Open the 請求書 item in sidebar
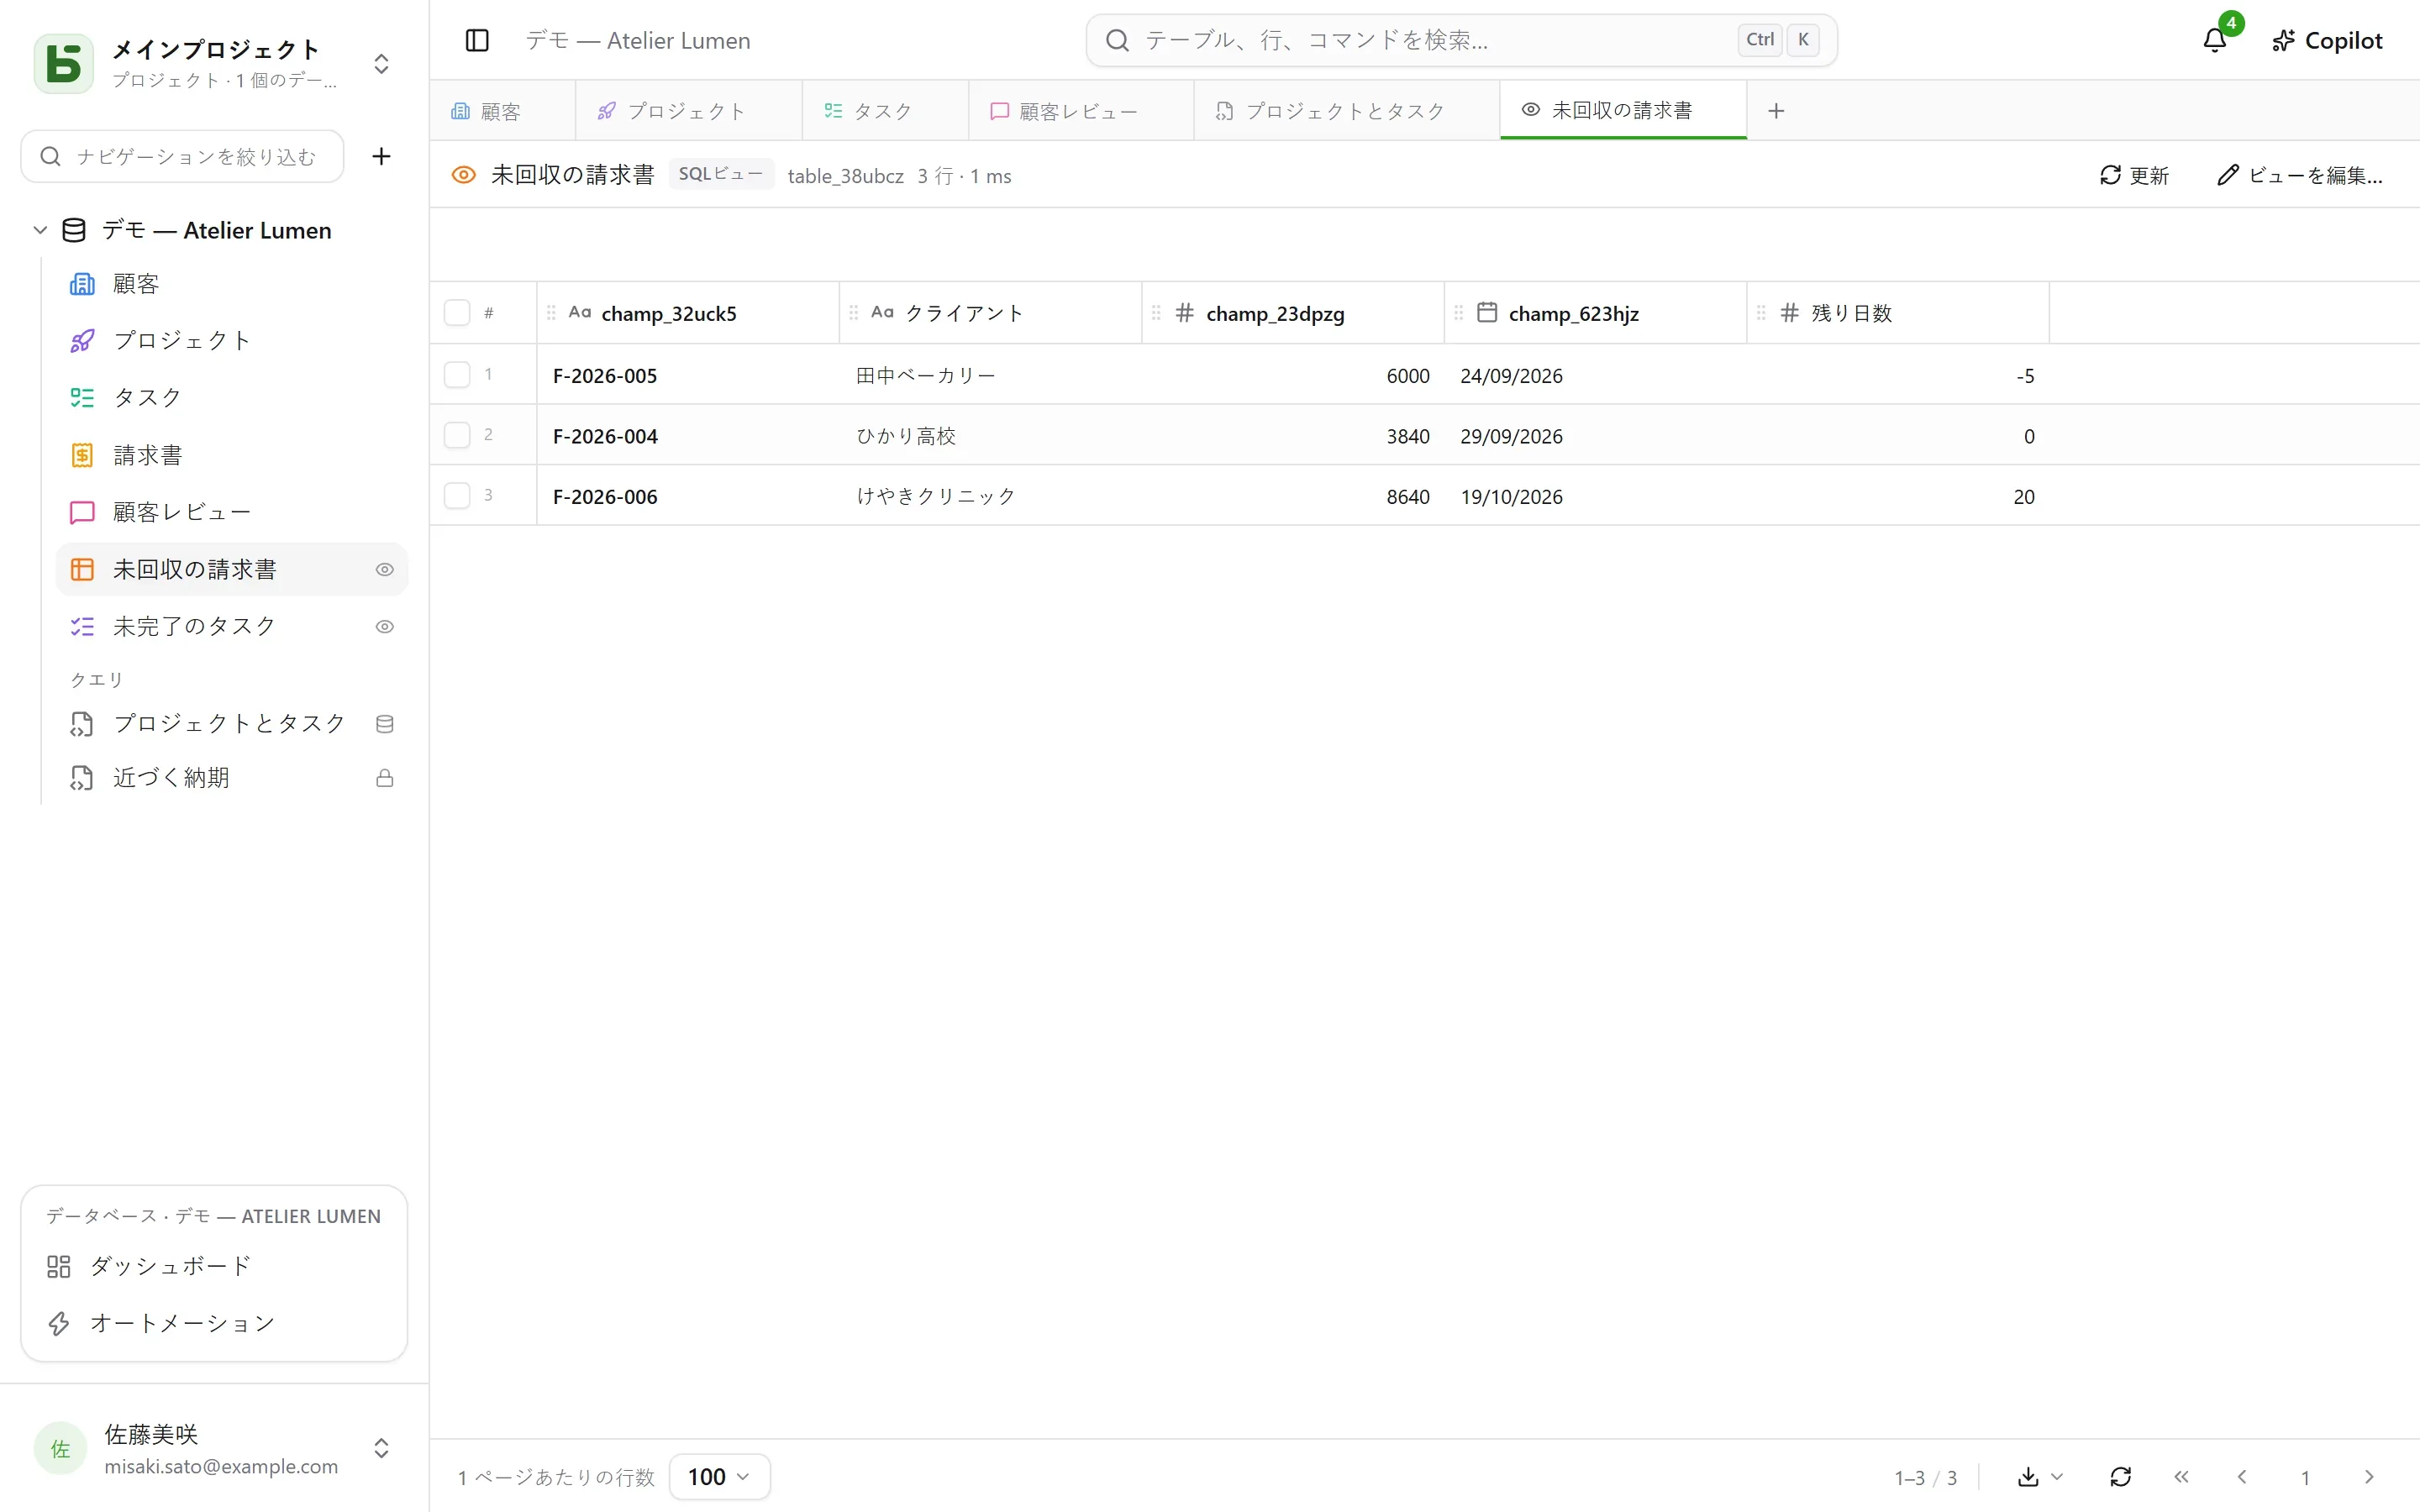This screenshot has width=2420, height=1512. 232,455
